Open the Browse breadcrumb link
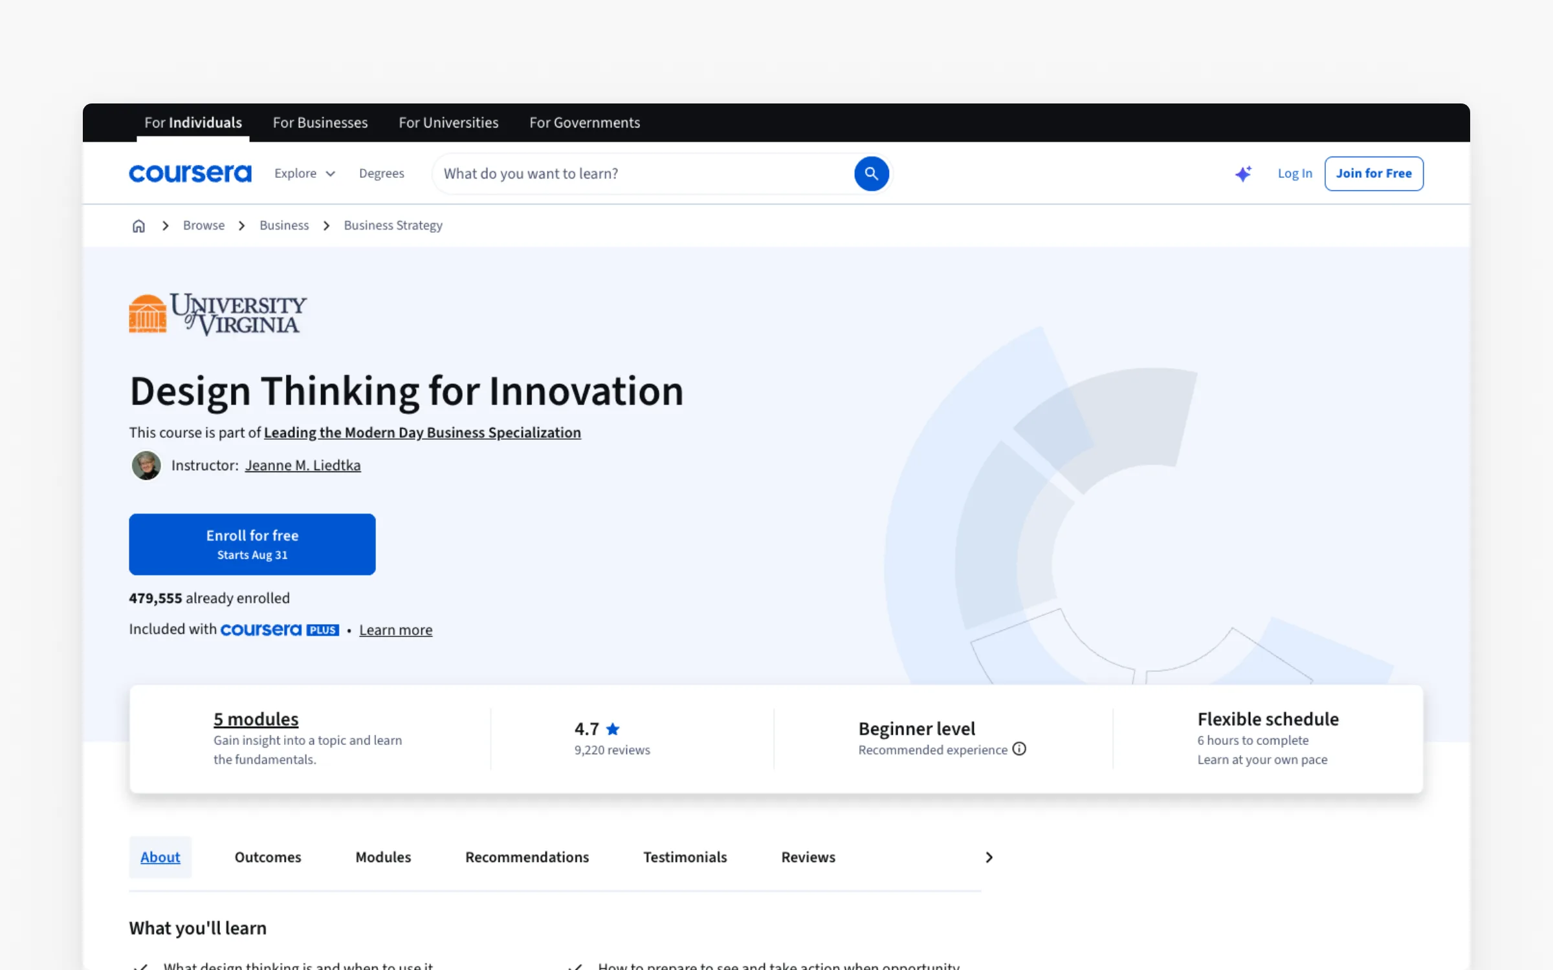The height and width of the screenshot is (970, 1553). point(204,226)
